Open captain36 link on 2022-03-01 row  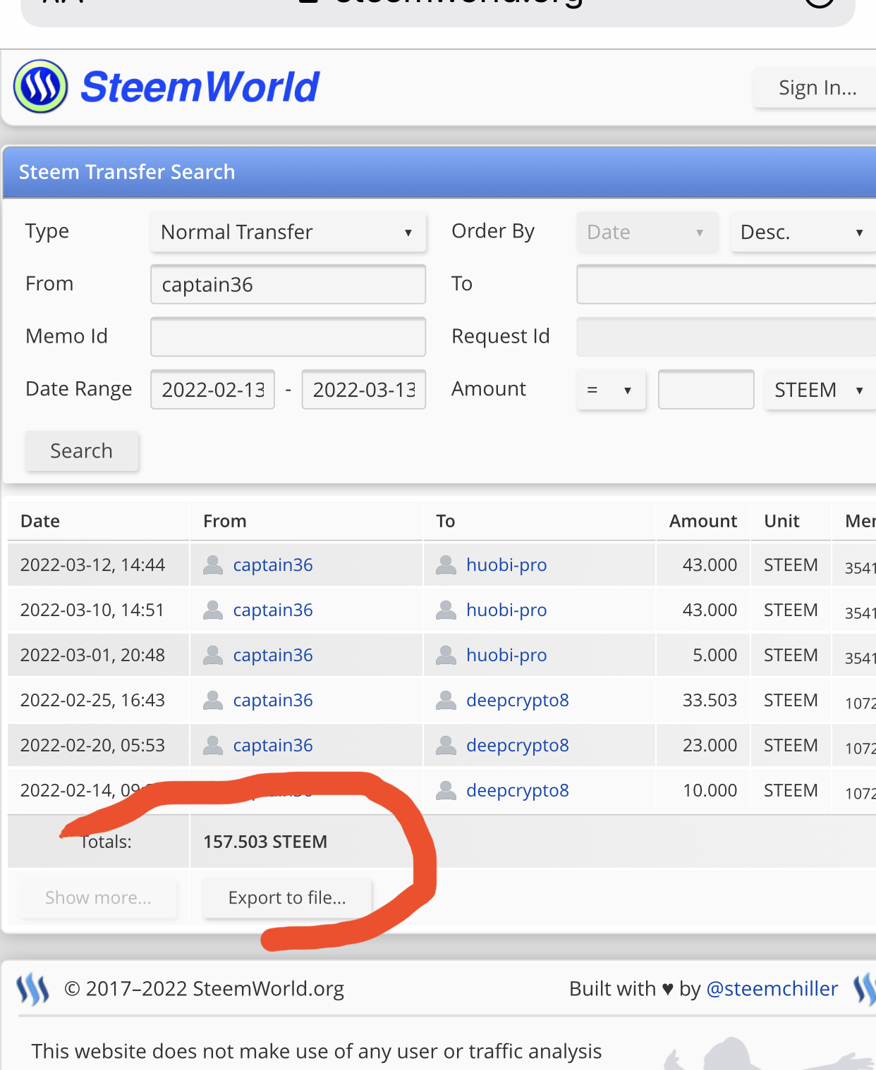tap(273, 656)
